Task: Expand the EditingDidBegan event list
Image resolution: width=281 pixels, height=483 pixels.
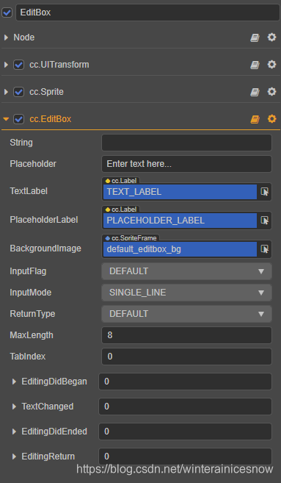Action: tap(14, 382)
